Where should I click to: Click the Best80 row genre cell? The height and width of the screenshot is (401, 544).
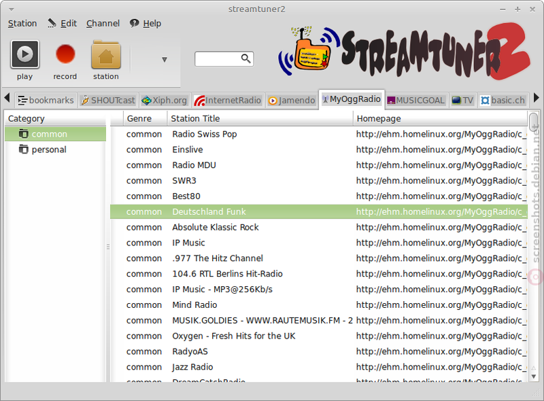[x=144, y=196]
